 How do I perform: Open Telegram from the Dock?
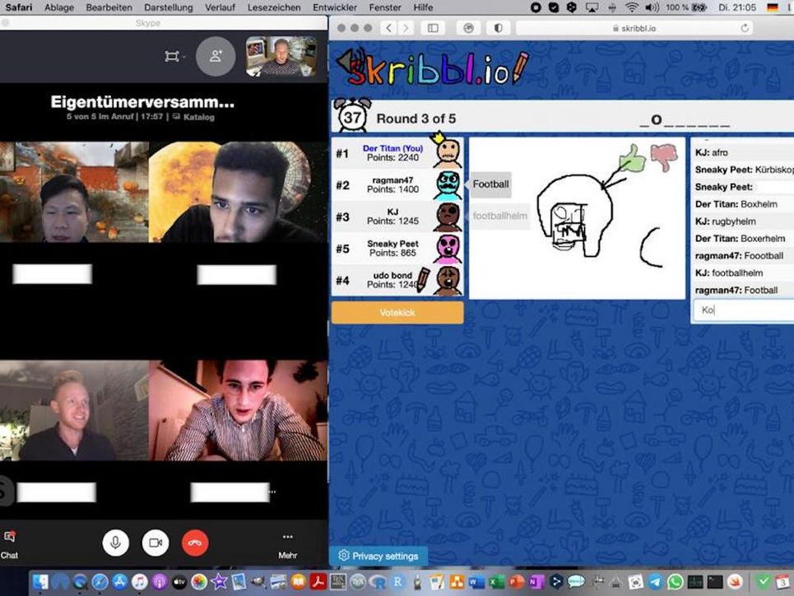[x=655, y=582]
